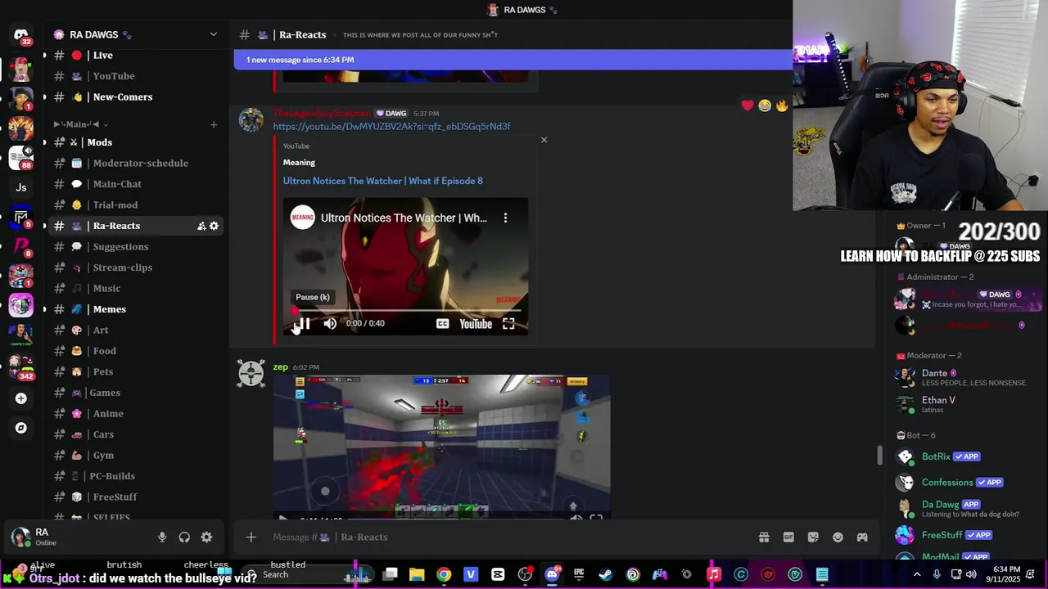Toggle microphone mute in user panel
The width and height of the screenshot is (1048, 589).
162,537
